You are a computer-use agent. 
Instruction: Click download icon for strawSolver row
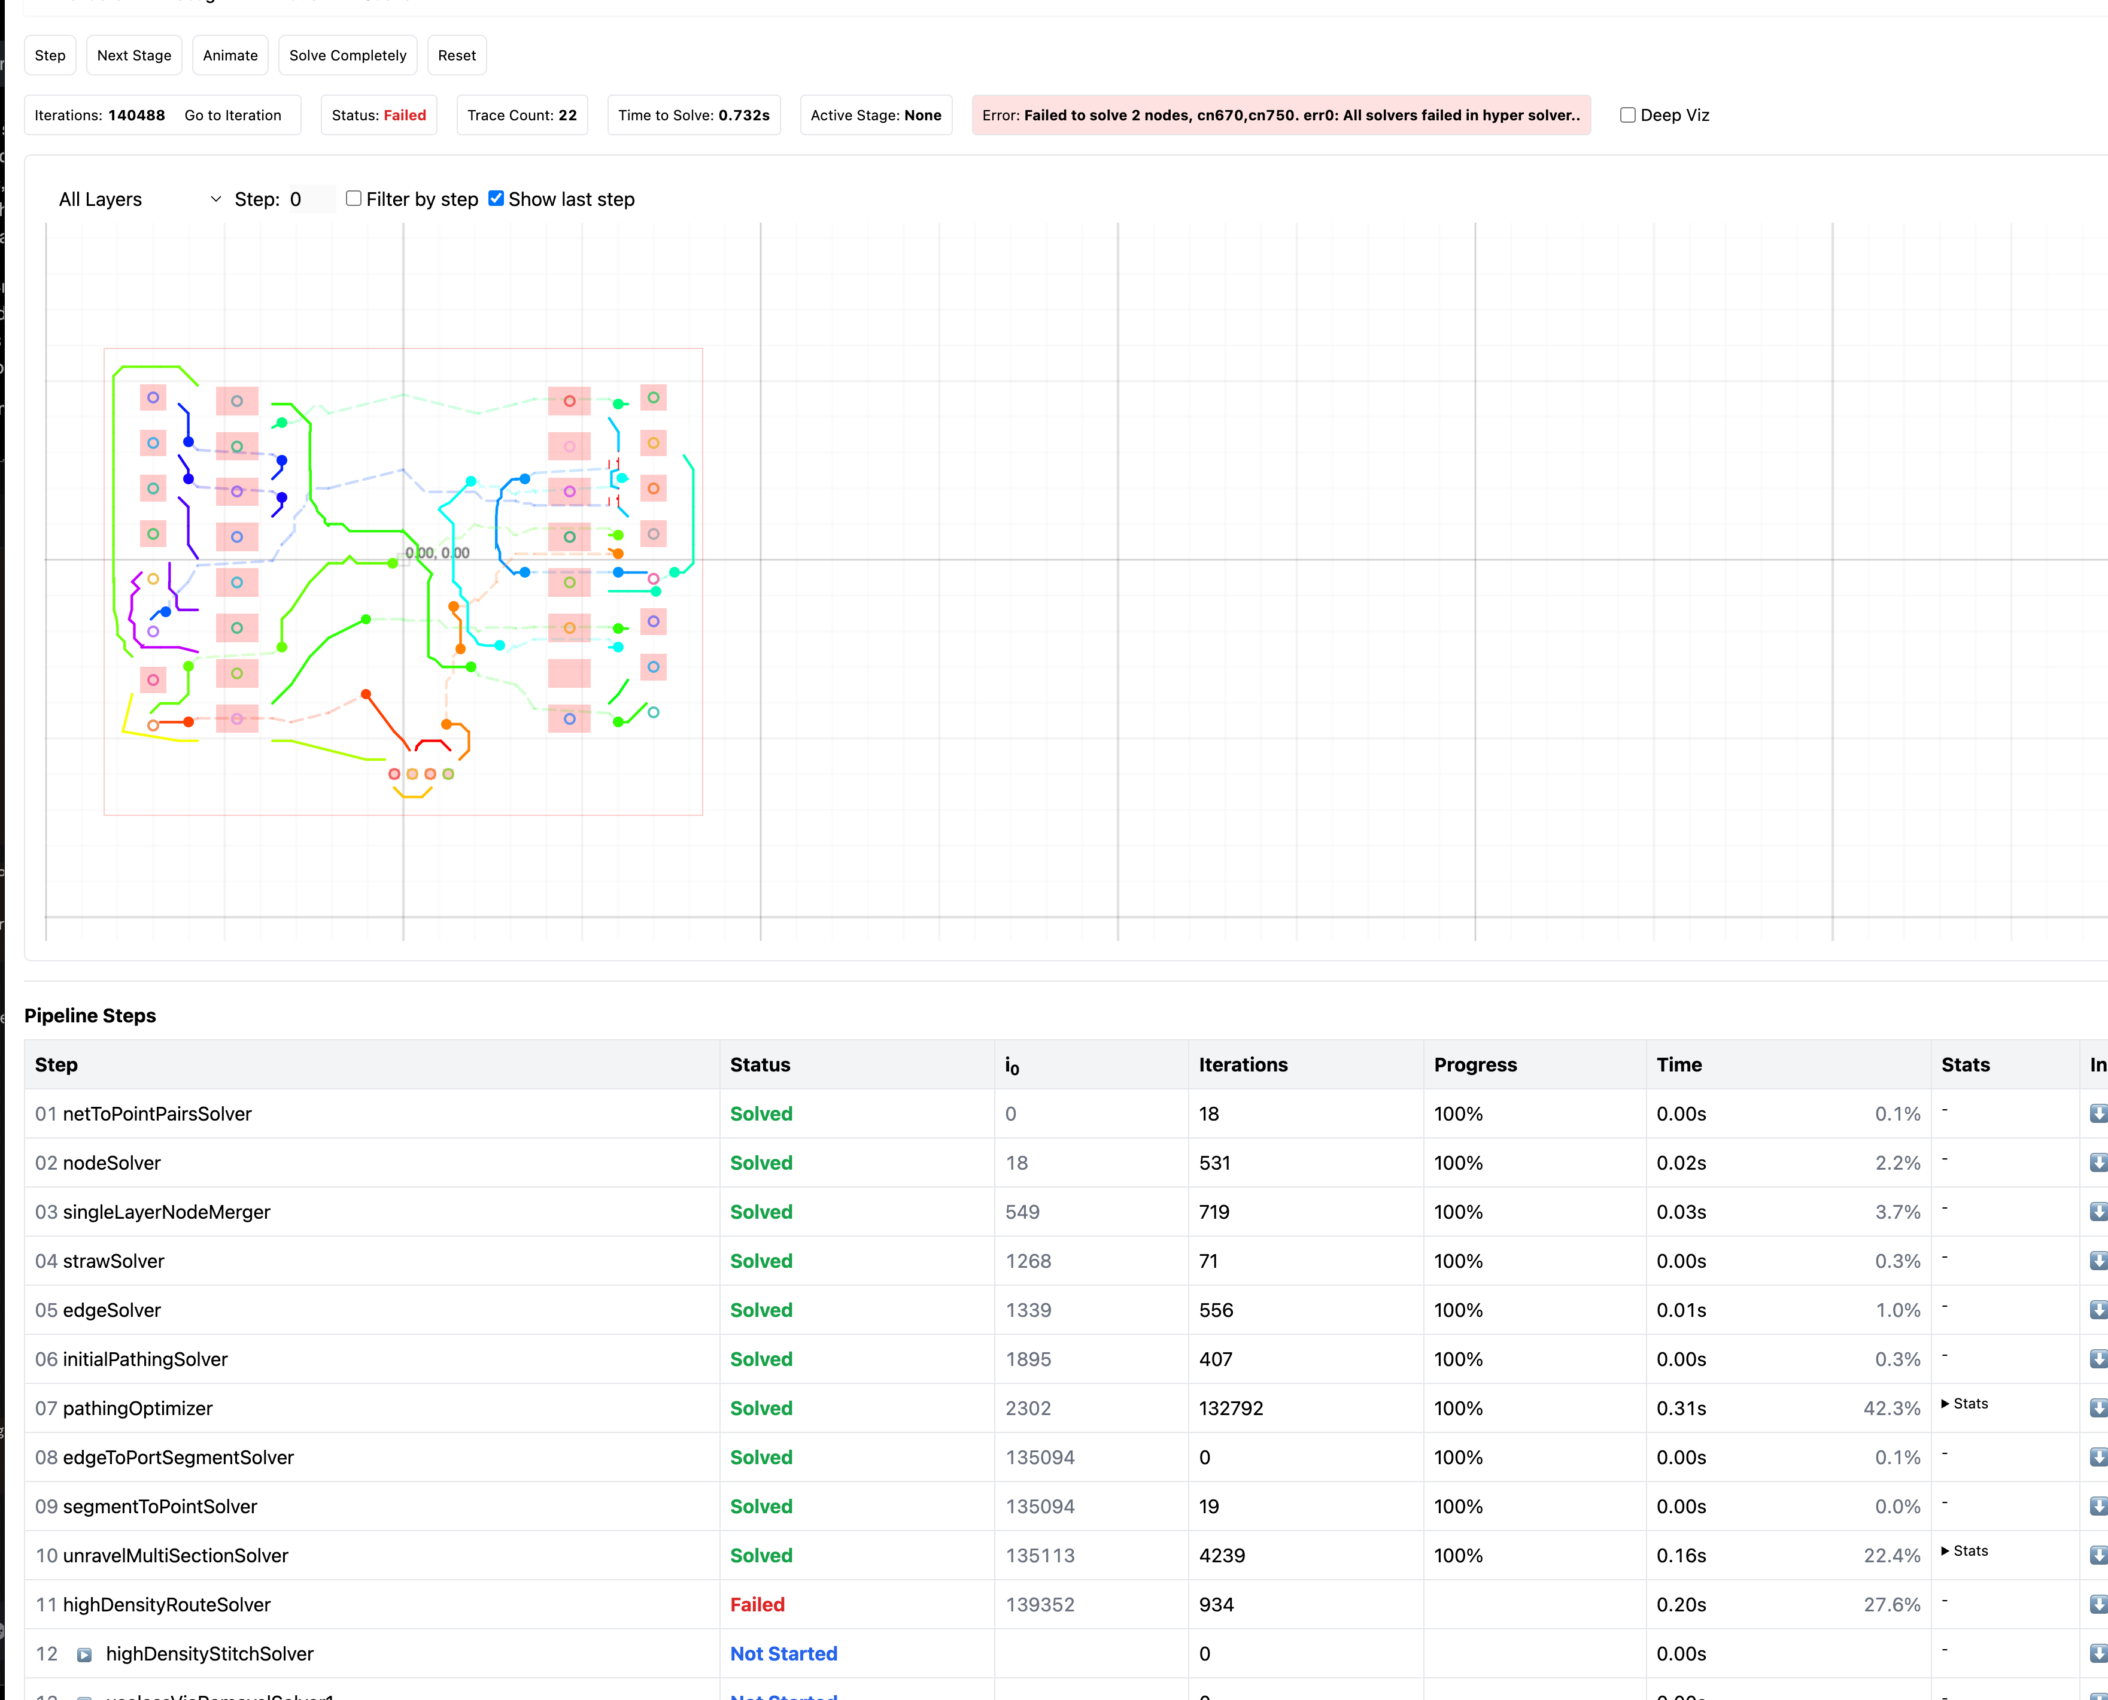(x=2097, y=1260)
